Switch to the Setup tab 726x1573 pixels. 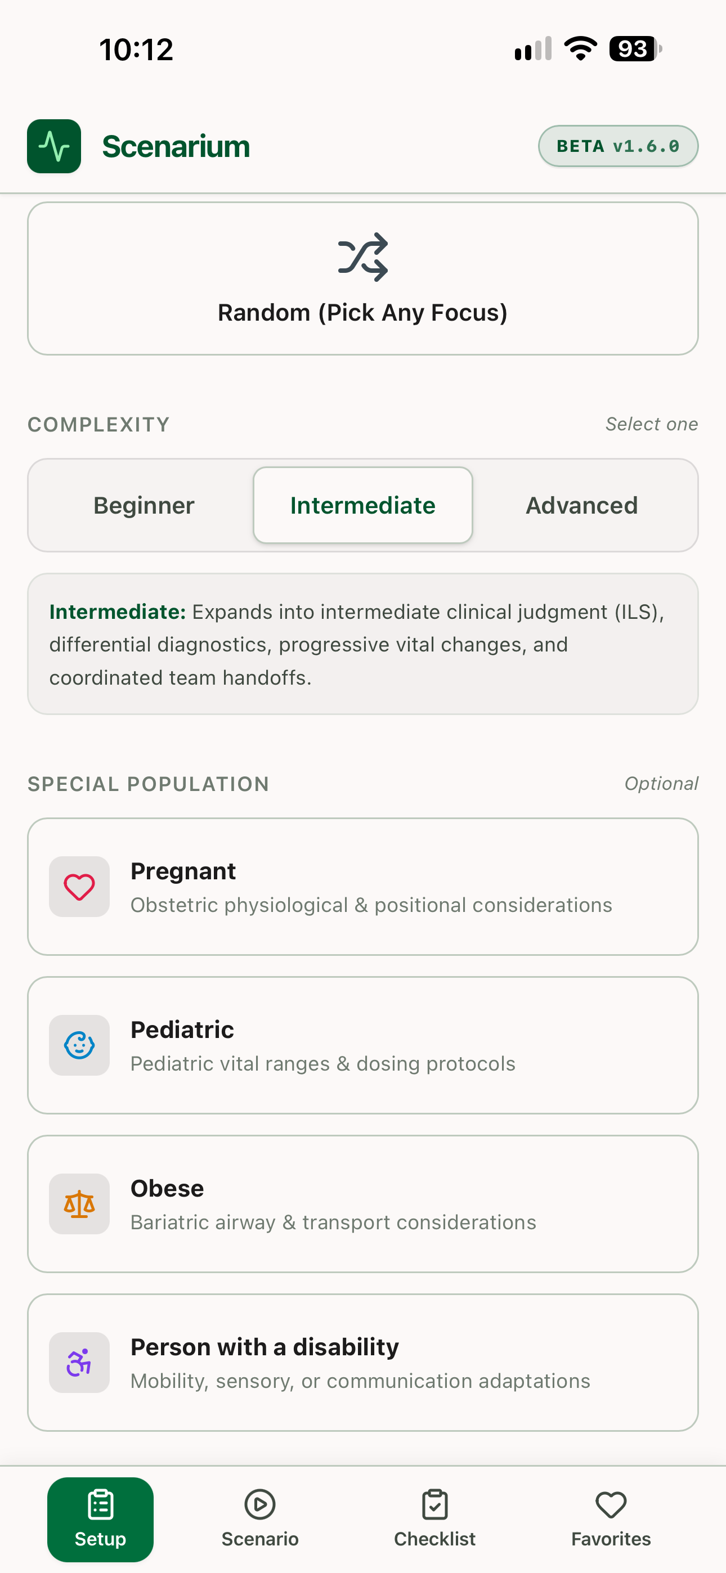(x=100, y=1519)
